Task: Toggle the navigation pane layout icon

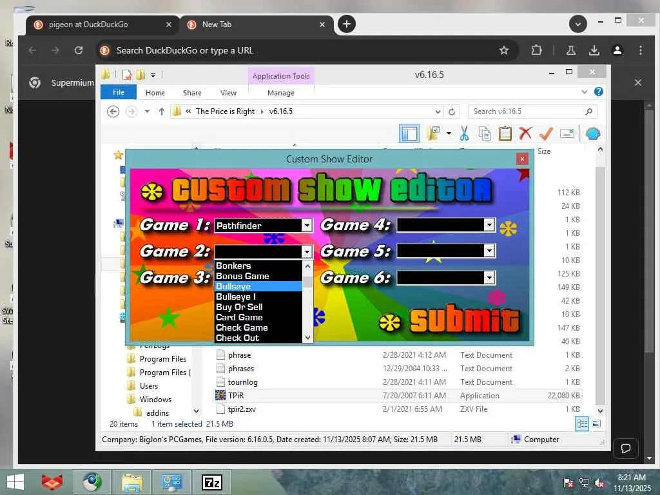Action: tap(409, 134)
